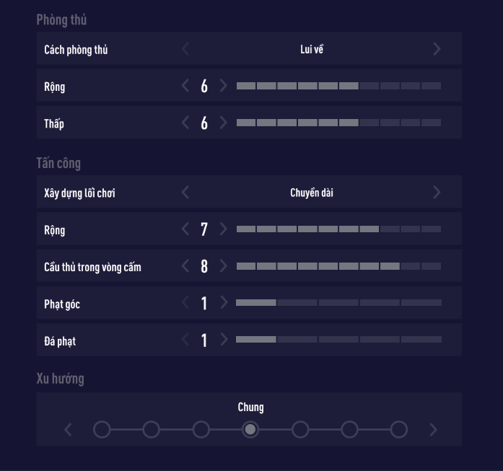Screen dimensions: 503x471
Task: Select the first Xu hướng radio circle
Action: coord(102,430)
